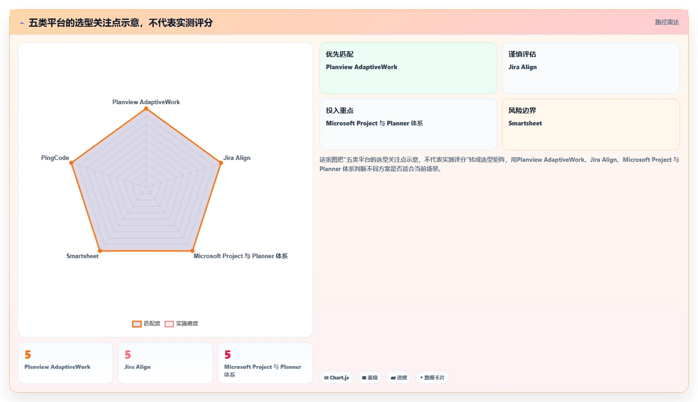
Task: Select the 风险边界 Smartsheet card
Action: [591, 124]
